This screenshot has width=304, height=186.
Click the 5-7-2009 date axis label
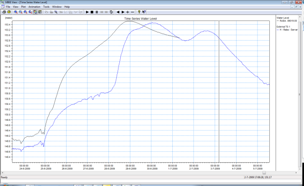tap(258, 169)
